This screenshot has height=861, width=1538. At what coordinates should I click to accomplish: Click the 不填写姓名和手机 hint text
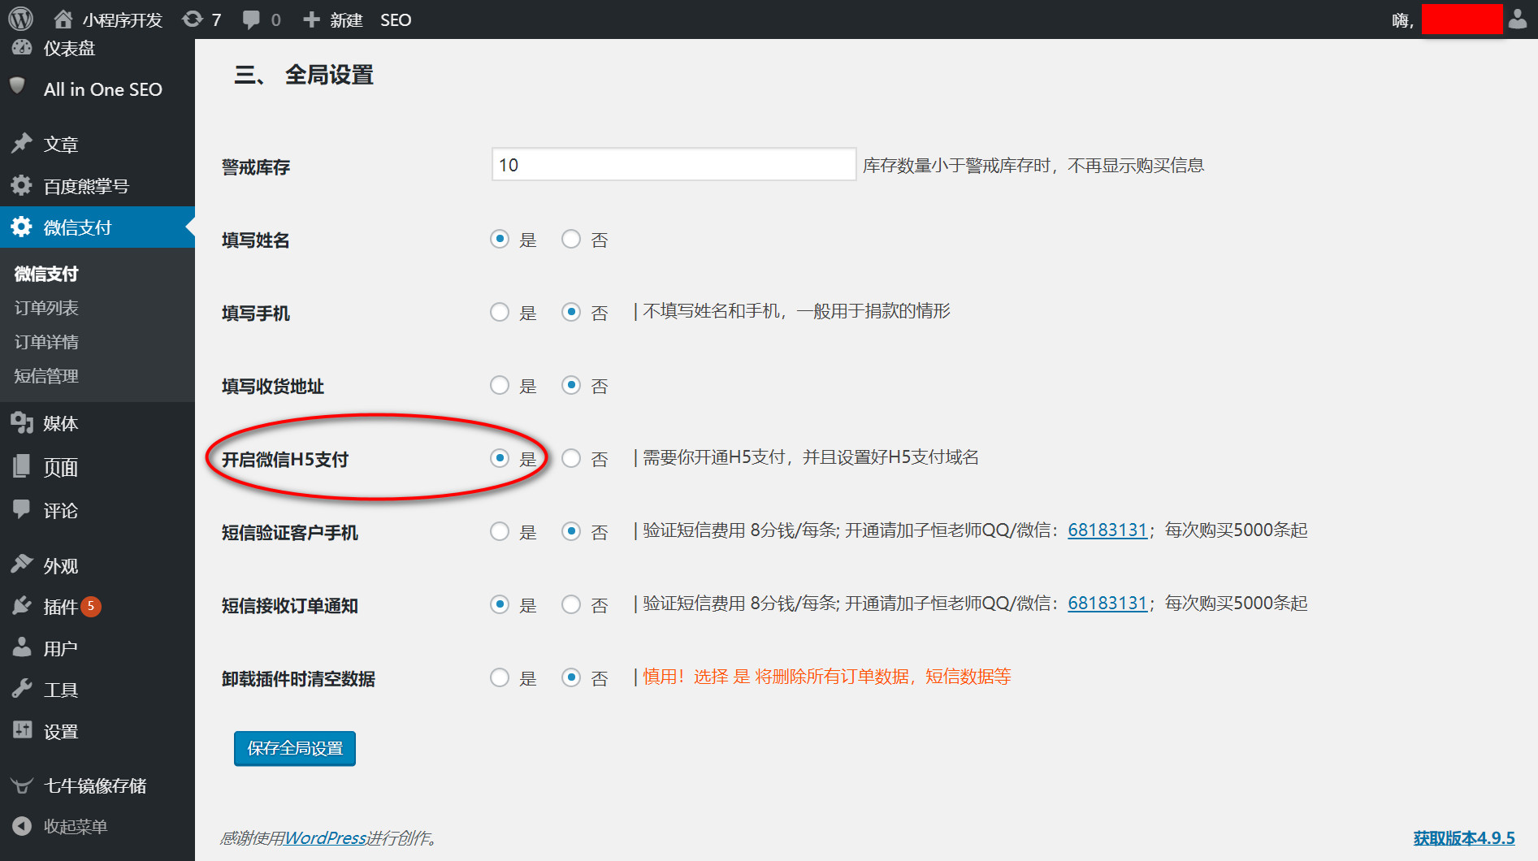(796, 311)
